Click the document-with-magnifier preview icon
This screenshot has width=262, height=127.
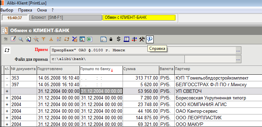point(28,39)
